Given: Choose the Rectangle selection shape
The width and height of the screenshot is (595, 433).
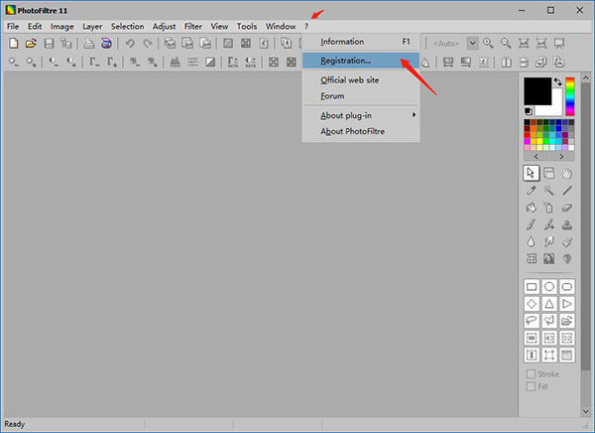Looking at the screenshot, I should [x=532, y=287].
